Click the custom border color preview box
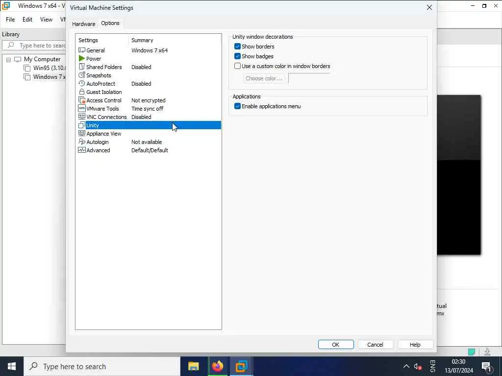The width and height of the screenshot is (502, 376). [309, 78]
